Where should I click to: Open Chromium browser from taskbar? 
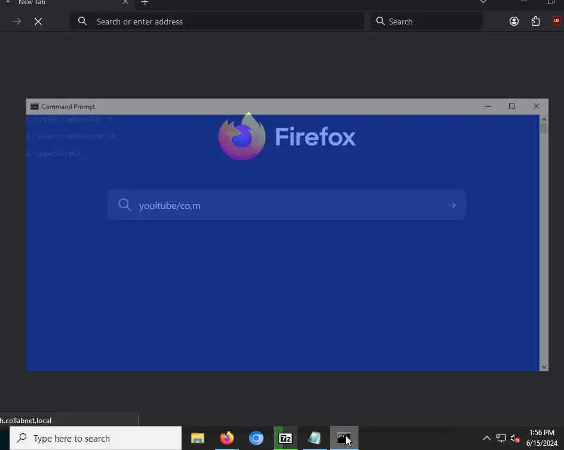tap(256, 439)
